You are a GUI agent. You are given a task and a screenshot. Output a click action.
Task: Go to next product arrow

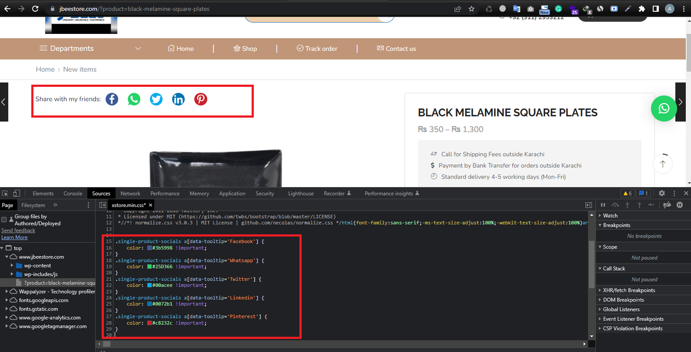point(680,102)
